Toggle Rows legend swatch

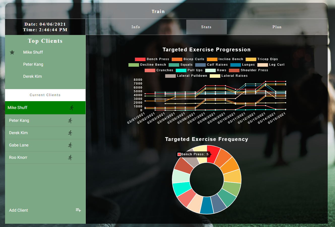coord(210,70)
